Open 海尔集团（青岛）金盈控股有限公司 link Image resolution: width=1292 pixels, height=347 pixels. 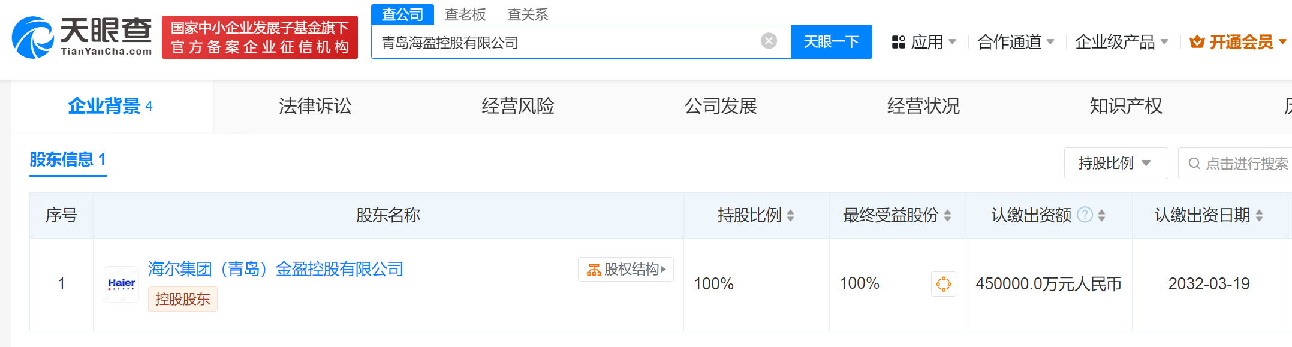pyautogui.click(x=276, y=269)
